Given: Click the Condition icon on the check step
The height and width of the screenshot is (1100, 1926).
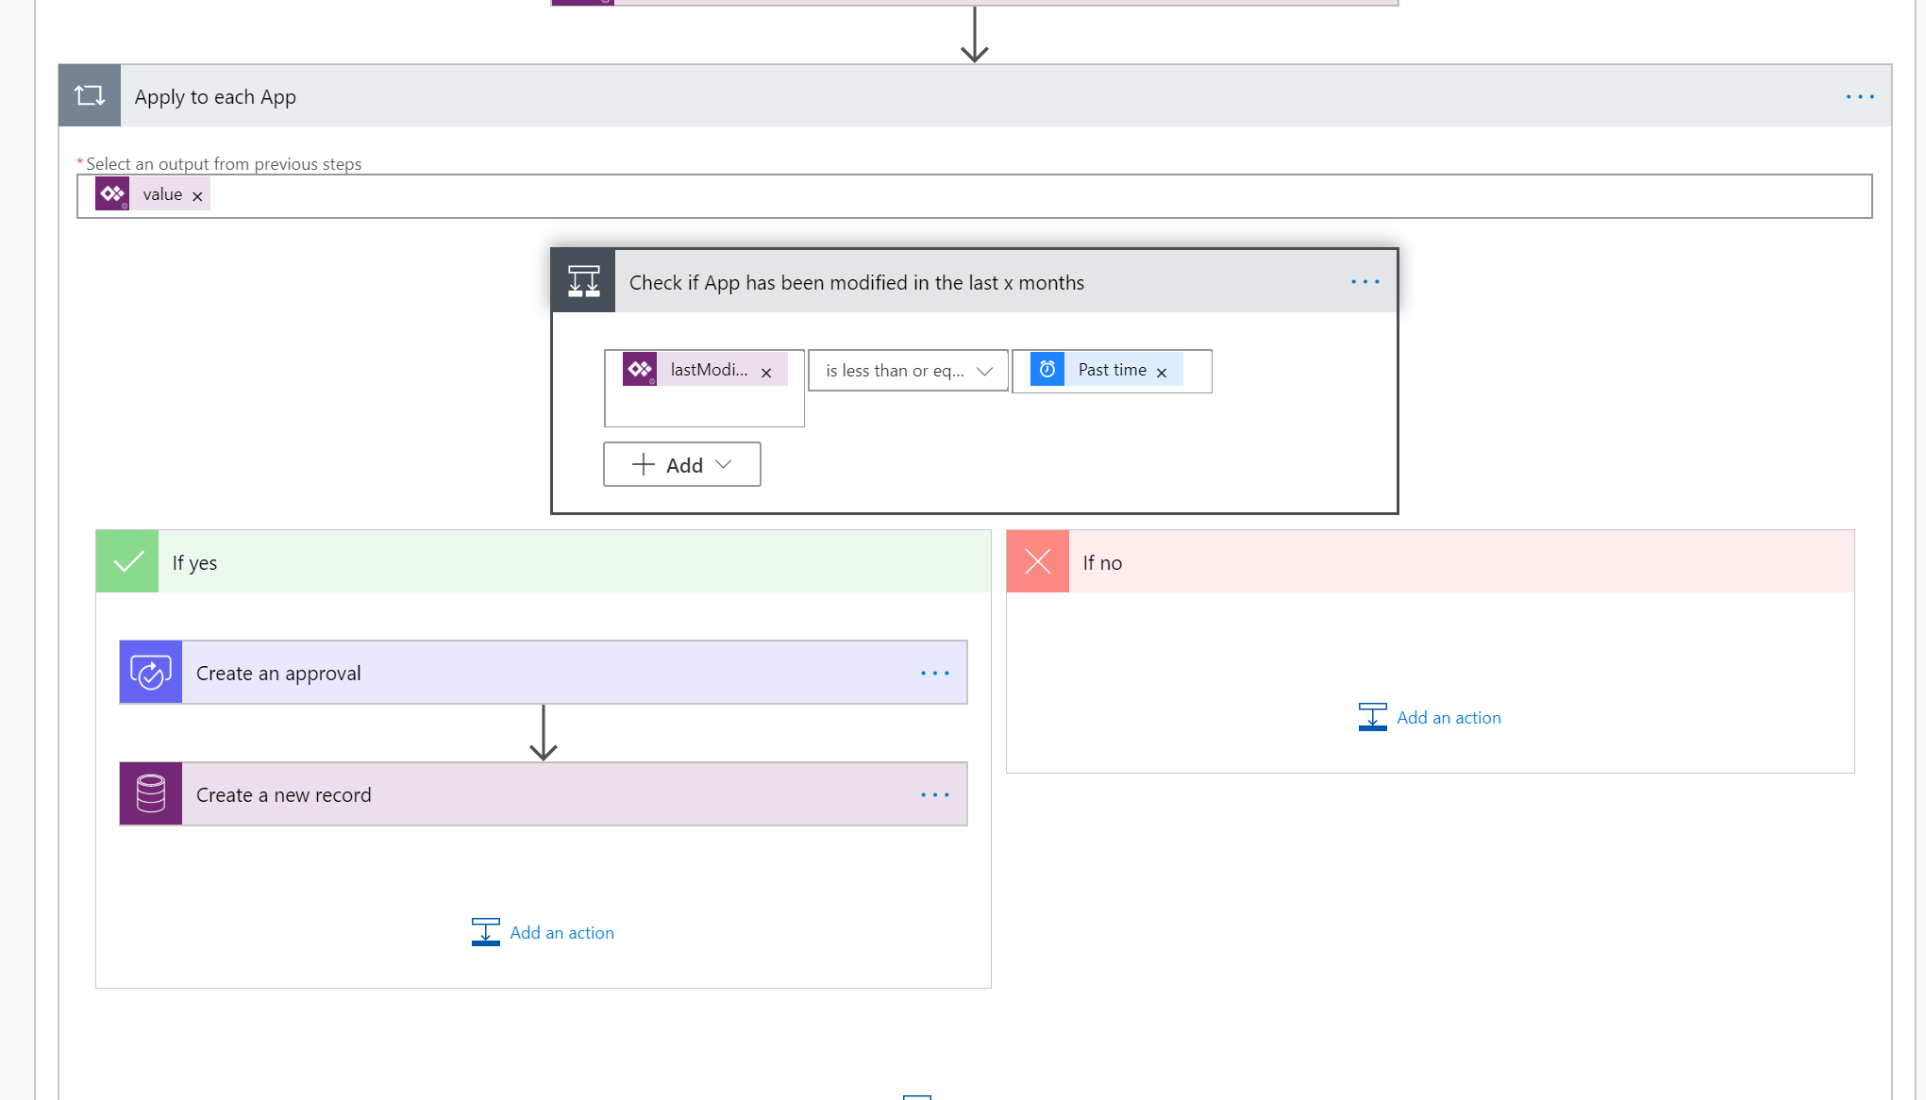Looking at the screenshot, I should [582, 280].
